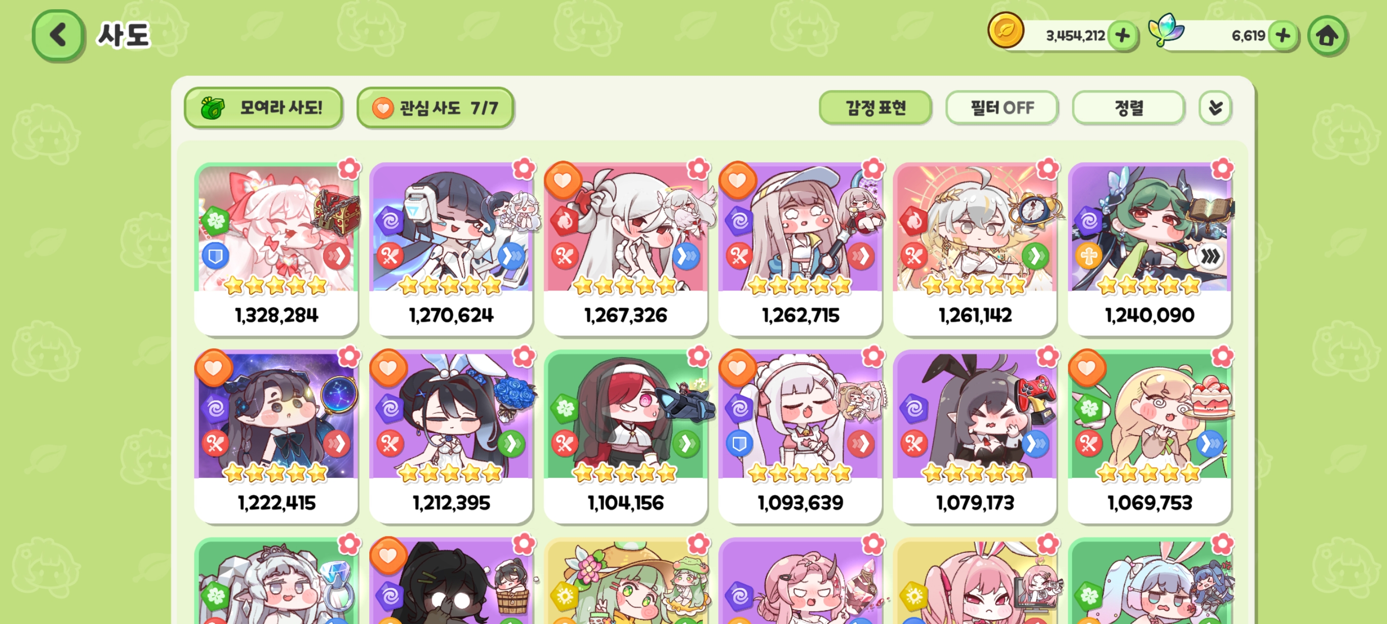This screenshot has height=624, width=1387.
Task: Tap the gold coin currency icon
Action: click(x=1005, y=30)
